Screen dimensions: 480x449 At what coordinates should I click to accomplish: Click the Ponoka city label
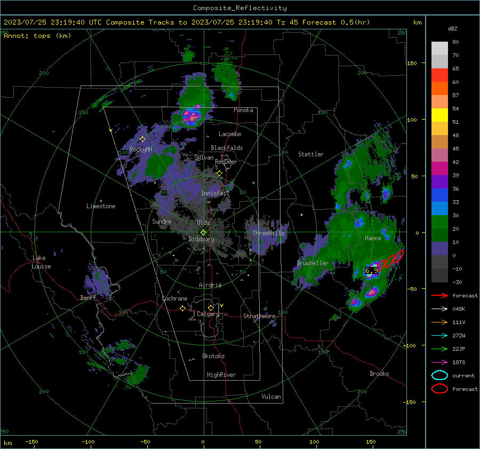(243, 110)
